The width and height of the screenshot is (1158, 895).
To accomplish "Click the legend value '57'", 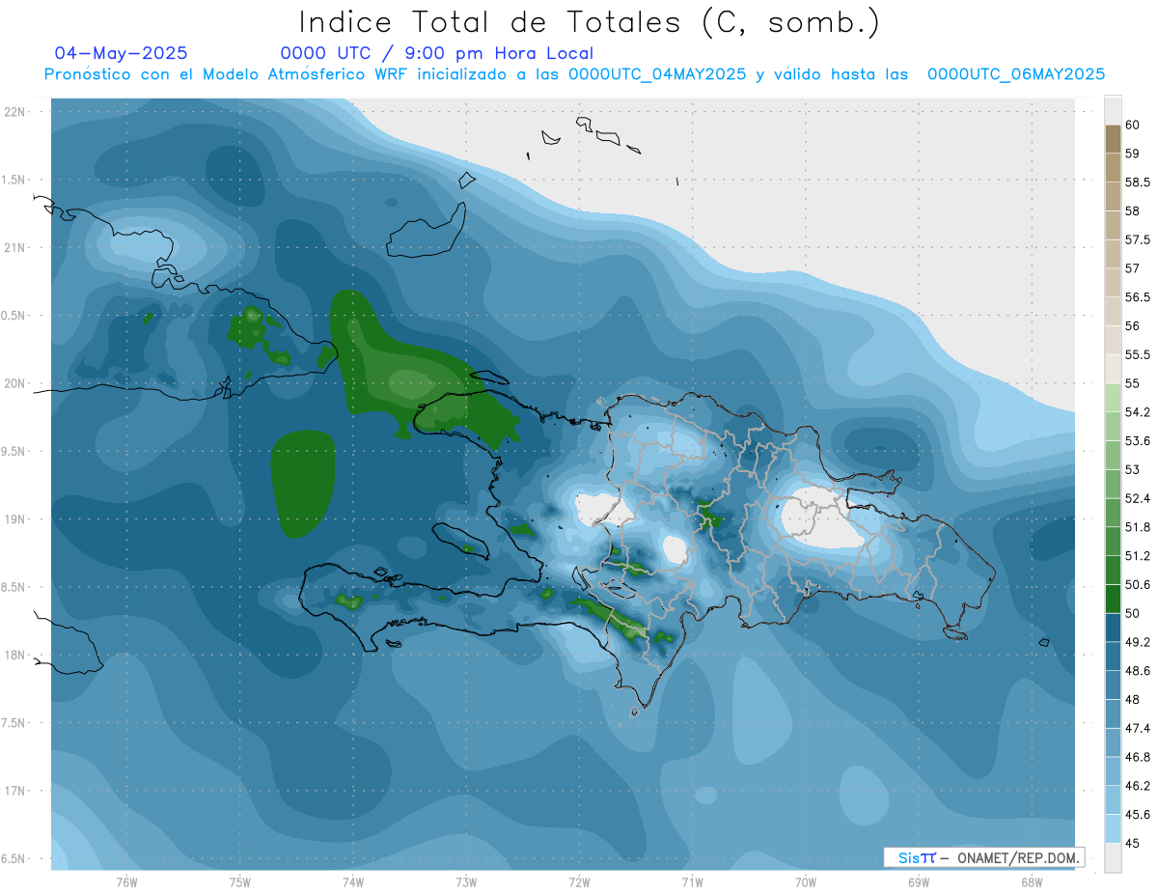I will [1133, 268].
